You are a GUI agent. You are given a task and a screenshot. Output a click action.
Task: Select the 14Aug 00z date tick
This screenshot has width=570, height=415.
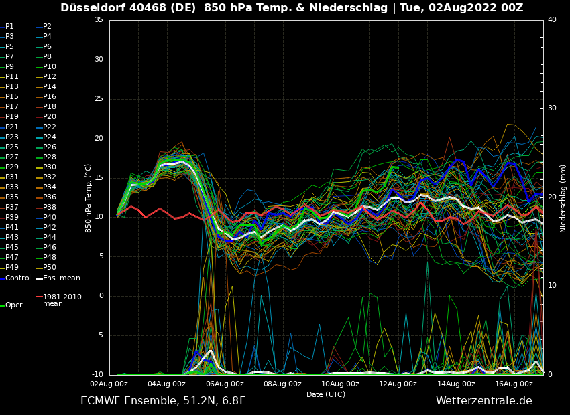click(x=457, y=384)
